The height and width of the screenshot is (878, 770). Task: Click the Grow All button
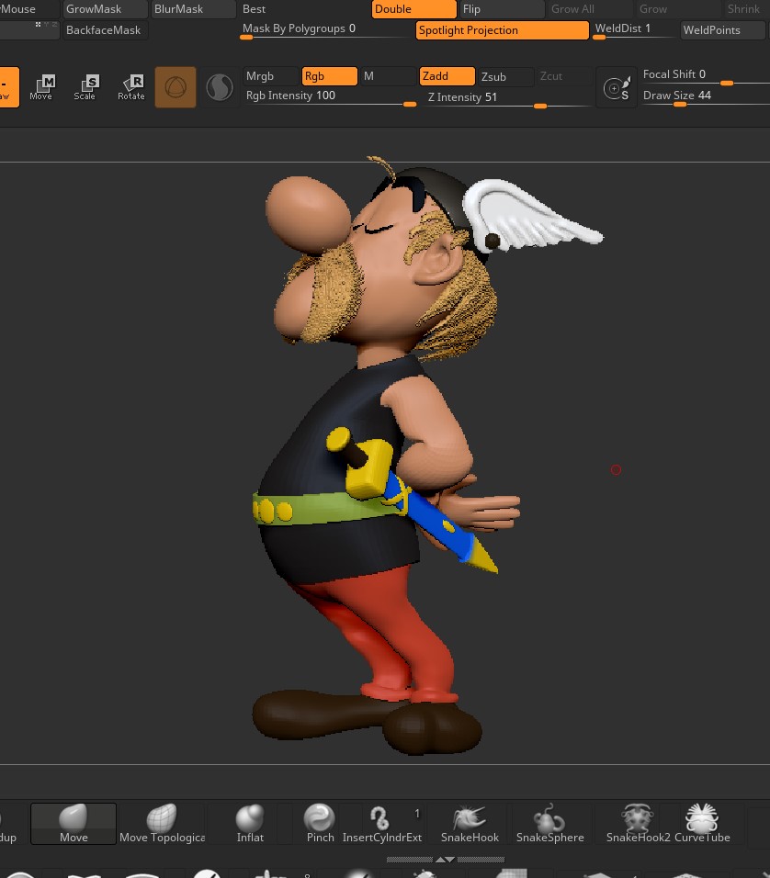(x=590, y=9)
